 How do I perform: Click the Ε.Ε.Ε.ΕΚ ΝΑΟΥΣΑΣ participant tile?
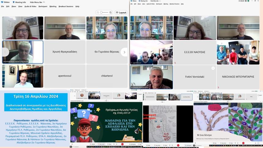coord(194,52)
